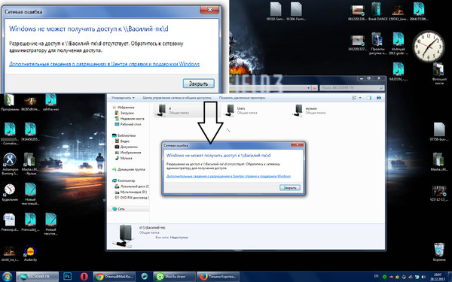This screenshot has height=282, width=452.
Task: Open help link in the small error dialog
Action: [228, 176]
